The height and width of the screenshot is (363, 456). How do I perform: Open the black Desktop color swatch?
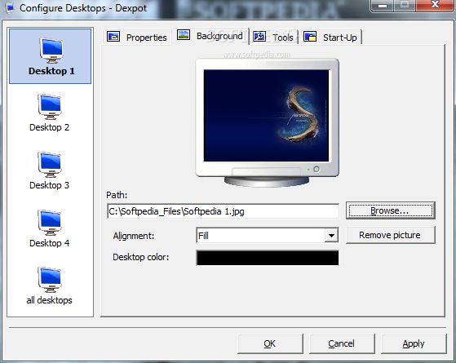(x=268, y=258)
